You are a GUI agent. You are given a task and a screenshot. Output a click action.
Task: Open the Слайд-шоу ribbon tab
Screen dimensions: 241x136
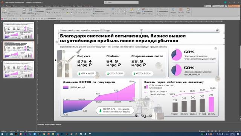coord(56,6)
